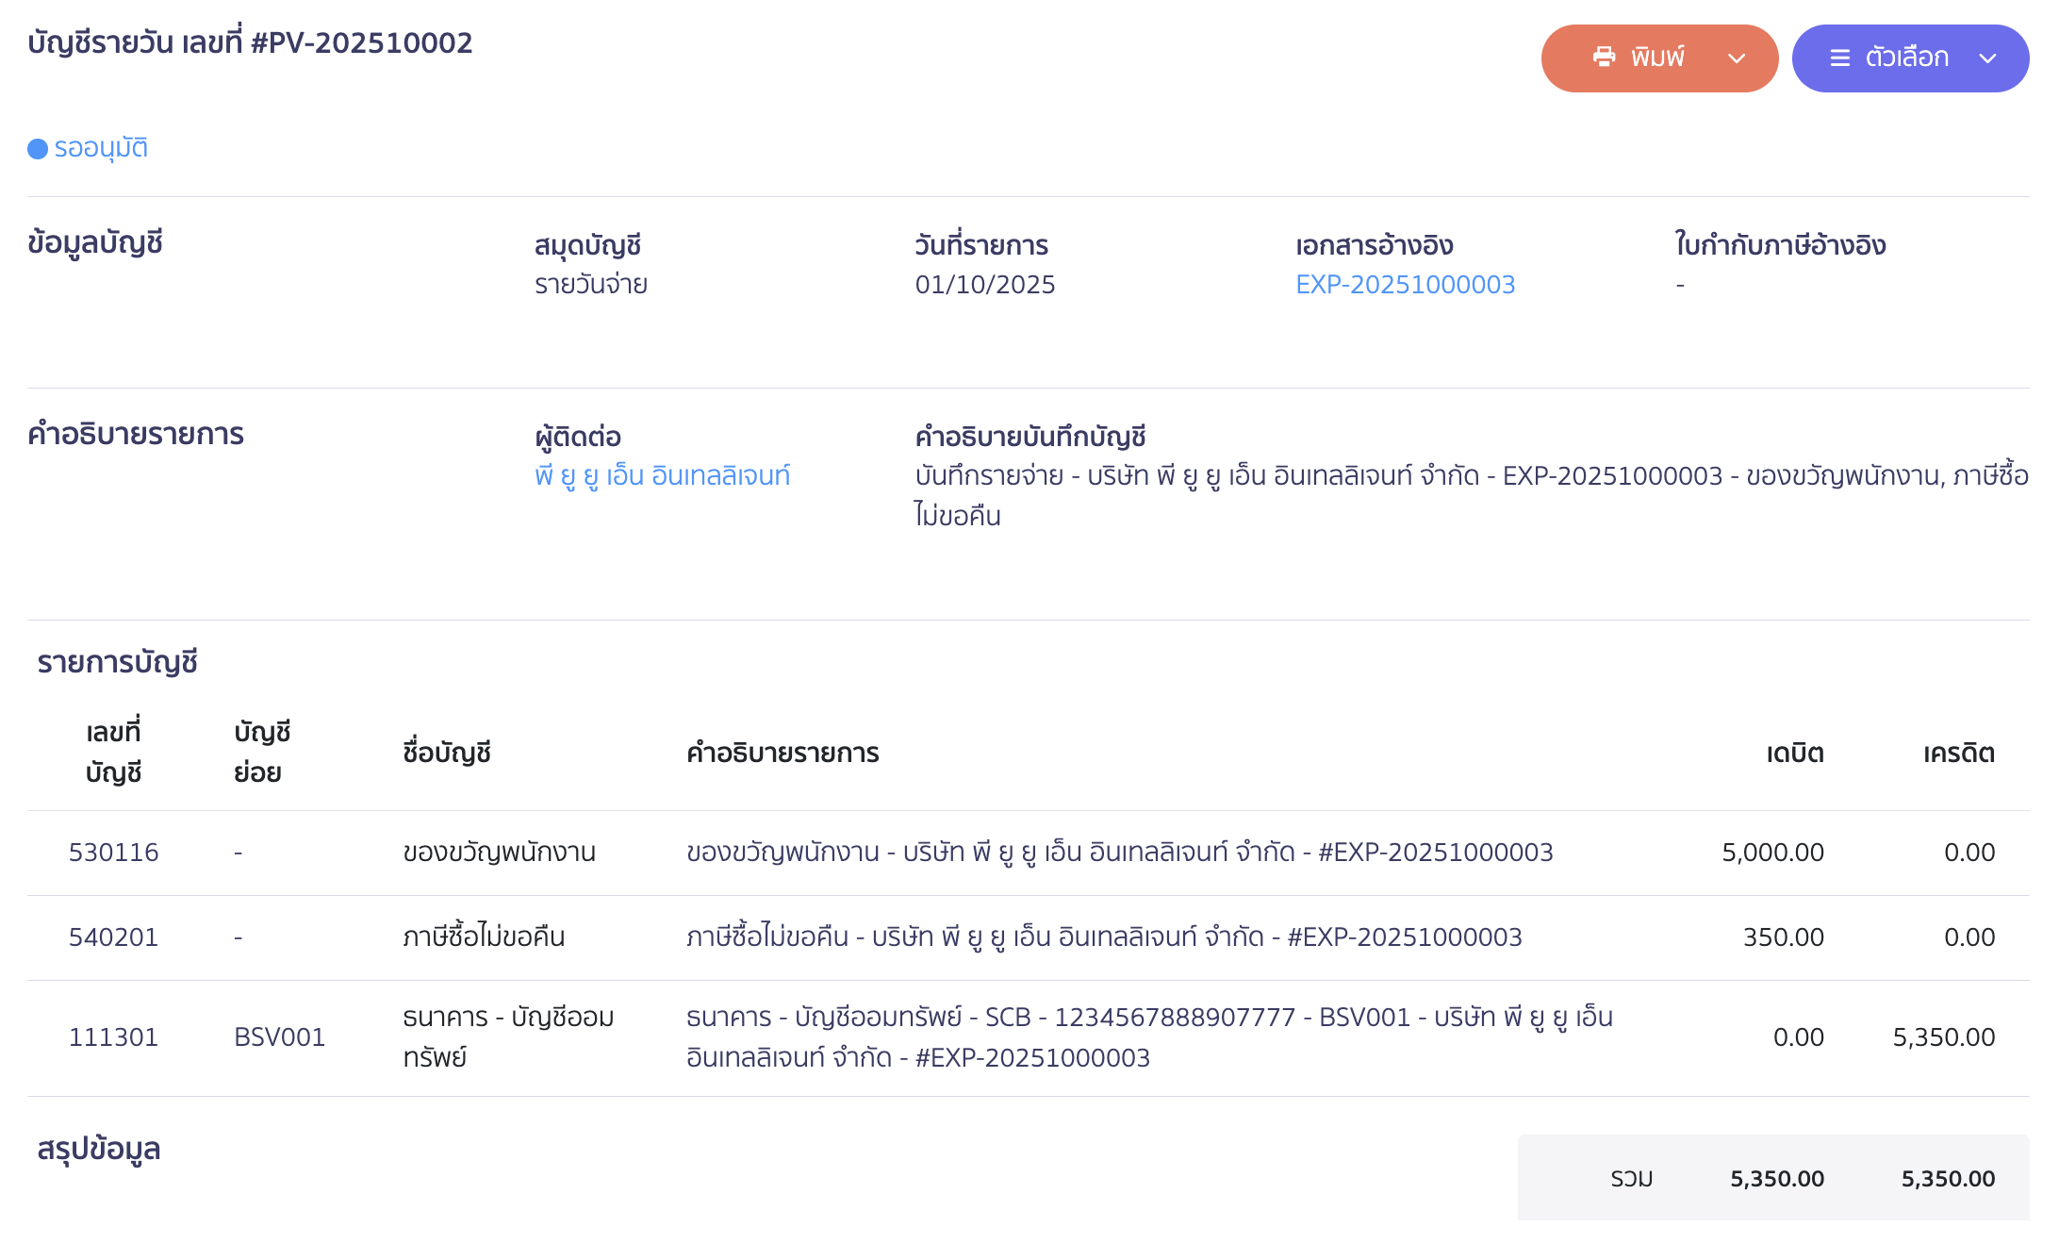Click the printer icon in พิมพ์ button
The height and width of the screenshot is (1260, 2059).
click(1604, 58)
